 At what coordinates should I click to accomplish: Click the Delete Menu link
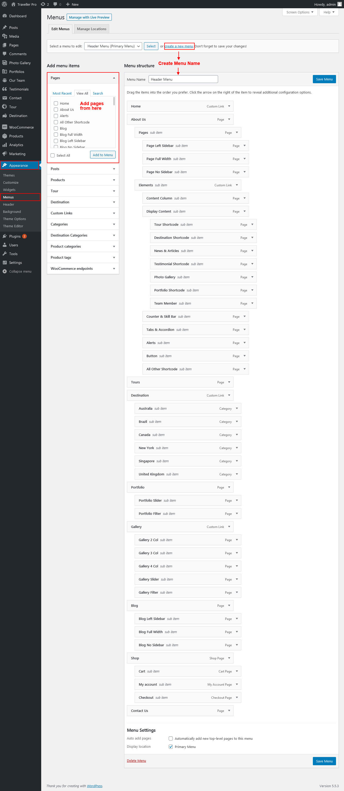pyautogui.click(x=136, y=761)
